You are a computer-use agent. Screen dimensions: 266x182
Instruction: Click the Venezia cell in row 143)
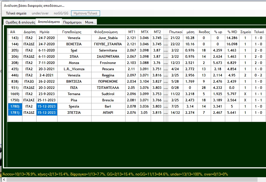tap(74, 38)
